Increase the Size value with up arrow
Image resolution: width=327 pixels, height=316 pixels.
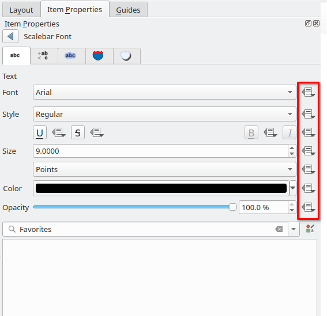(x=292, y=148)
